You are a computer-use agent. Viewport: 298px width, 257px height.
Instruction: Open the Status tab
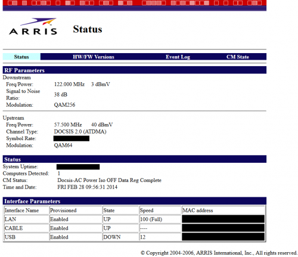click(21, 57)
